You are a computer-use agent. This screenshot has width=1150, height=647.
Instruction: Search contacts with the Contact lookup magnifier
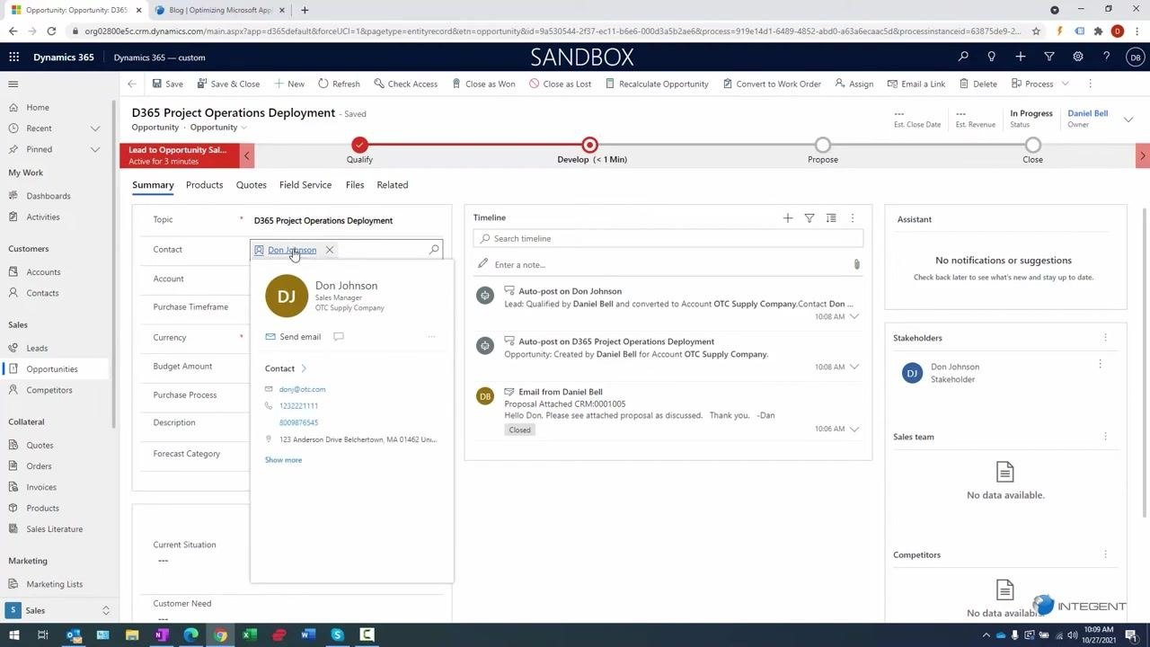pos(434,250)
